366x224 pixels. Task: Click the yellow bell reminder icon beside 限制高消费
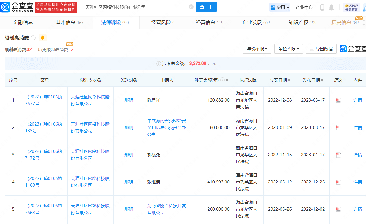[42, 38]
